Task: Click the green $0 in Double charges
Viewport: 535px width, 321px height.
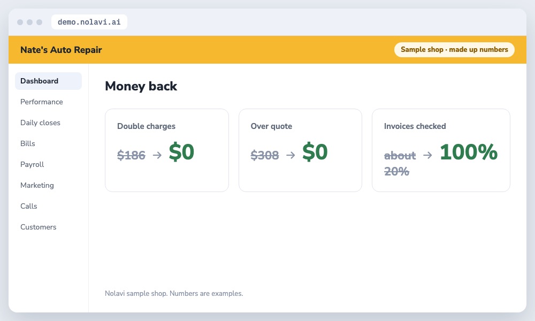Action: point(181,152)
